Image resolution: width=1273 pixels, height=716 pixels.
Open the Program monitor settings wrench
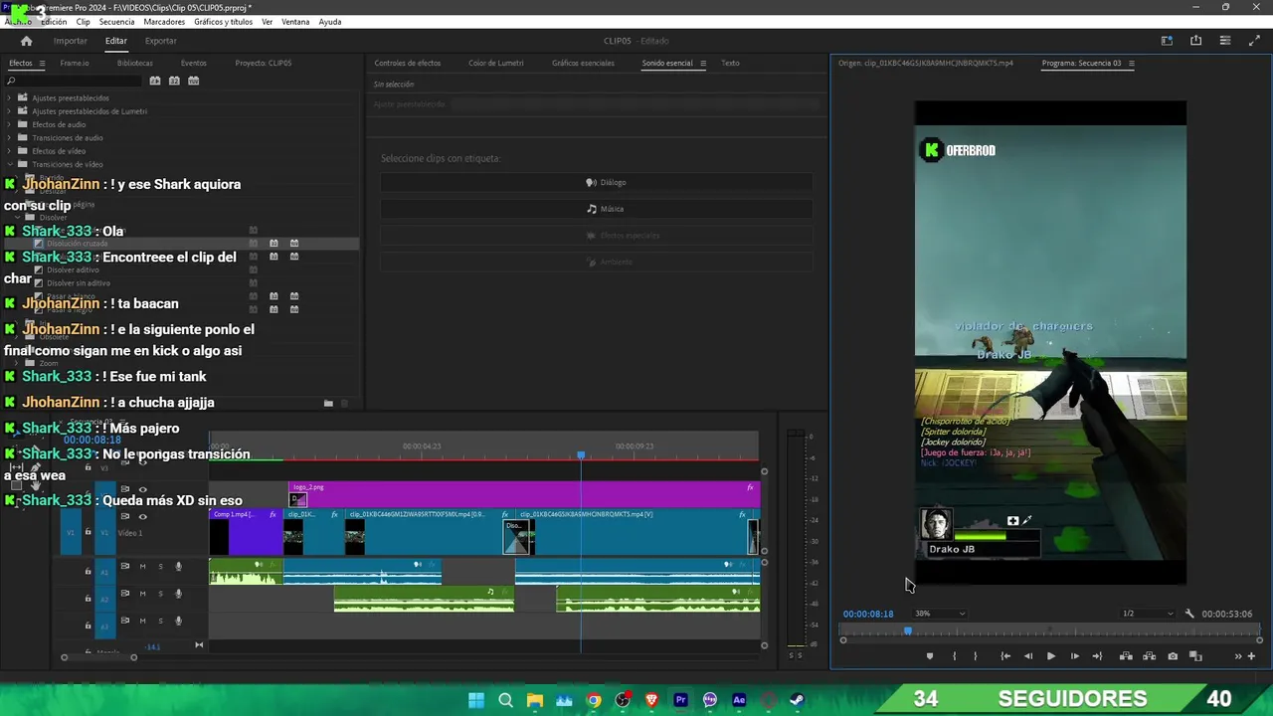click(x=1189, y=614)
